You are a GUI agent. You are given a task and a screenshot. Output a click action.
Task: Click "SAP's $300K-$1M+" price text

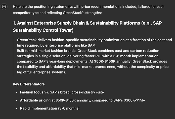click(129, 100)
